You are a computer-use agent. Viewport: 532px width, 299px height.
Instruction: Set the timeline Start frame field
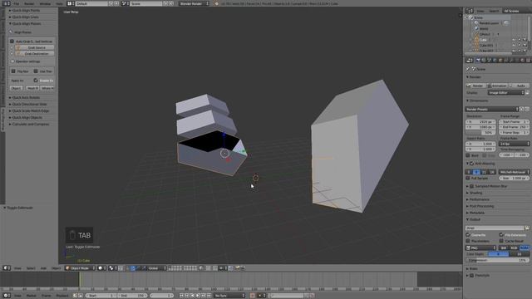click(101, 296)
